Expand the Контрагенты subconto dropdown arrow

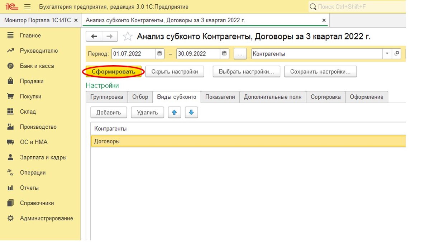click(x=387, y=54)
